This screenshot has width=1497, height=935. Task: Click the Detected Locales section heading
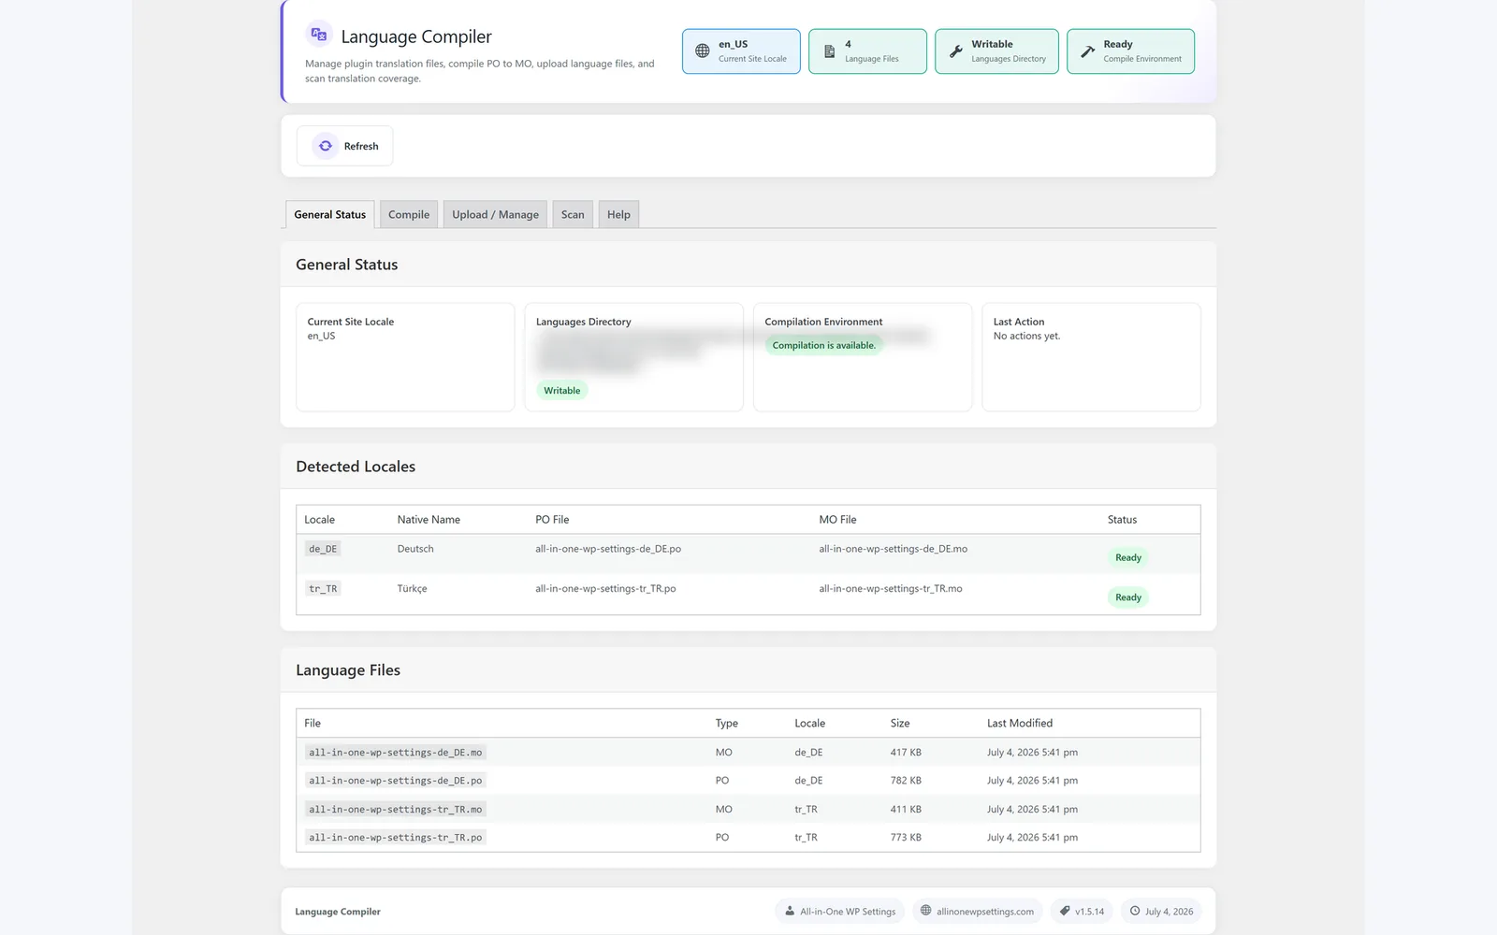click(x=356, y=467)
